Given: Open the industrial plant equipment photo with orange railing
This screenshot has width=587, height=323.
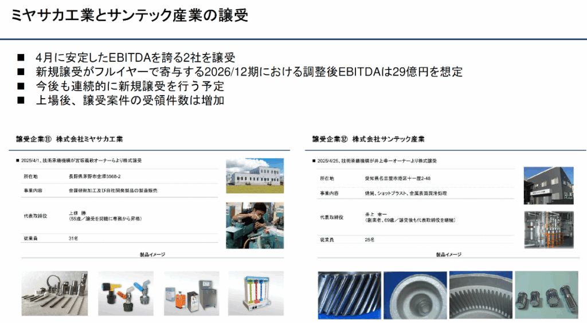Looking at the screenshot, I should [549, 229].
